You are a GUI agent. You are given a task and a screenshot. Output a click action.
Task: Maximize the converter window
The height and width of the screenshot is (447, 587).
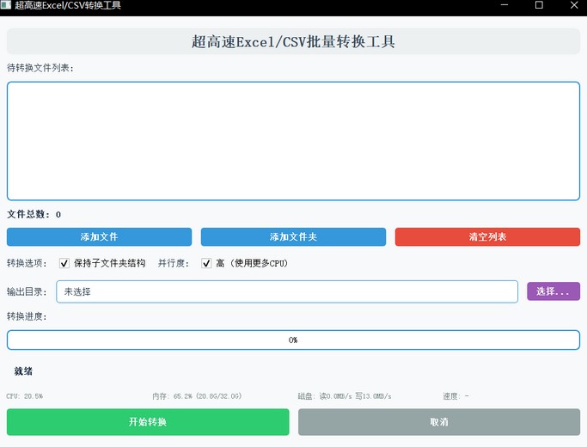539,5
